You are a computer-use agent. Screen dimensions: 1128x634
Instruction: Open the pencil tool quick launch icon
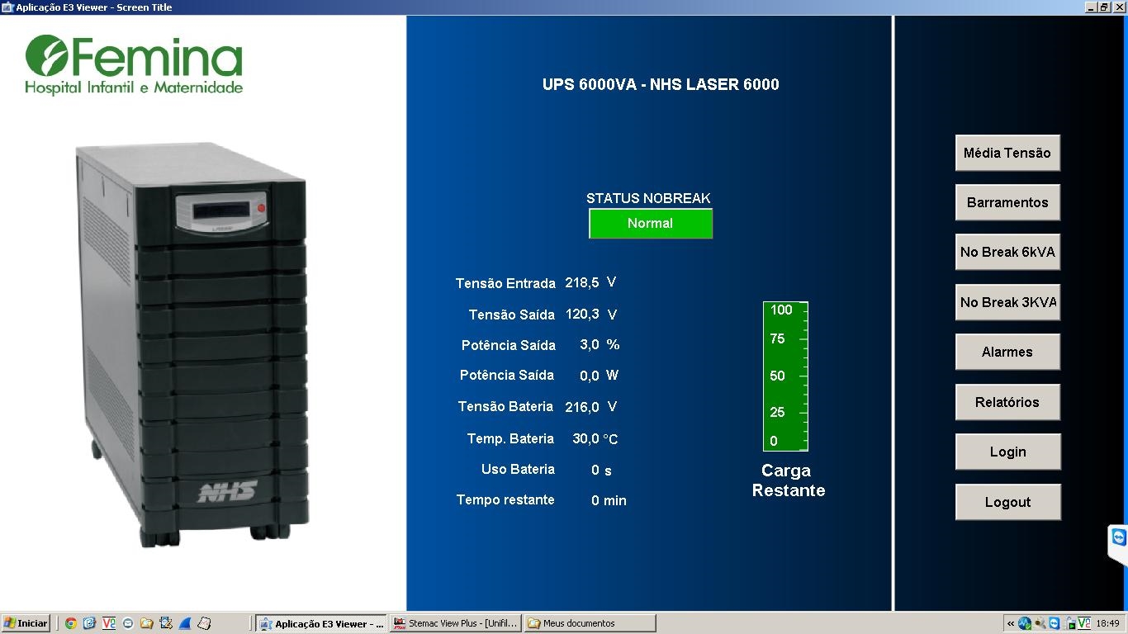click(x=166, y=623)
